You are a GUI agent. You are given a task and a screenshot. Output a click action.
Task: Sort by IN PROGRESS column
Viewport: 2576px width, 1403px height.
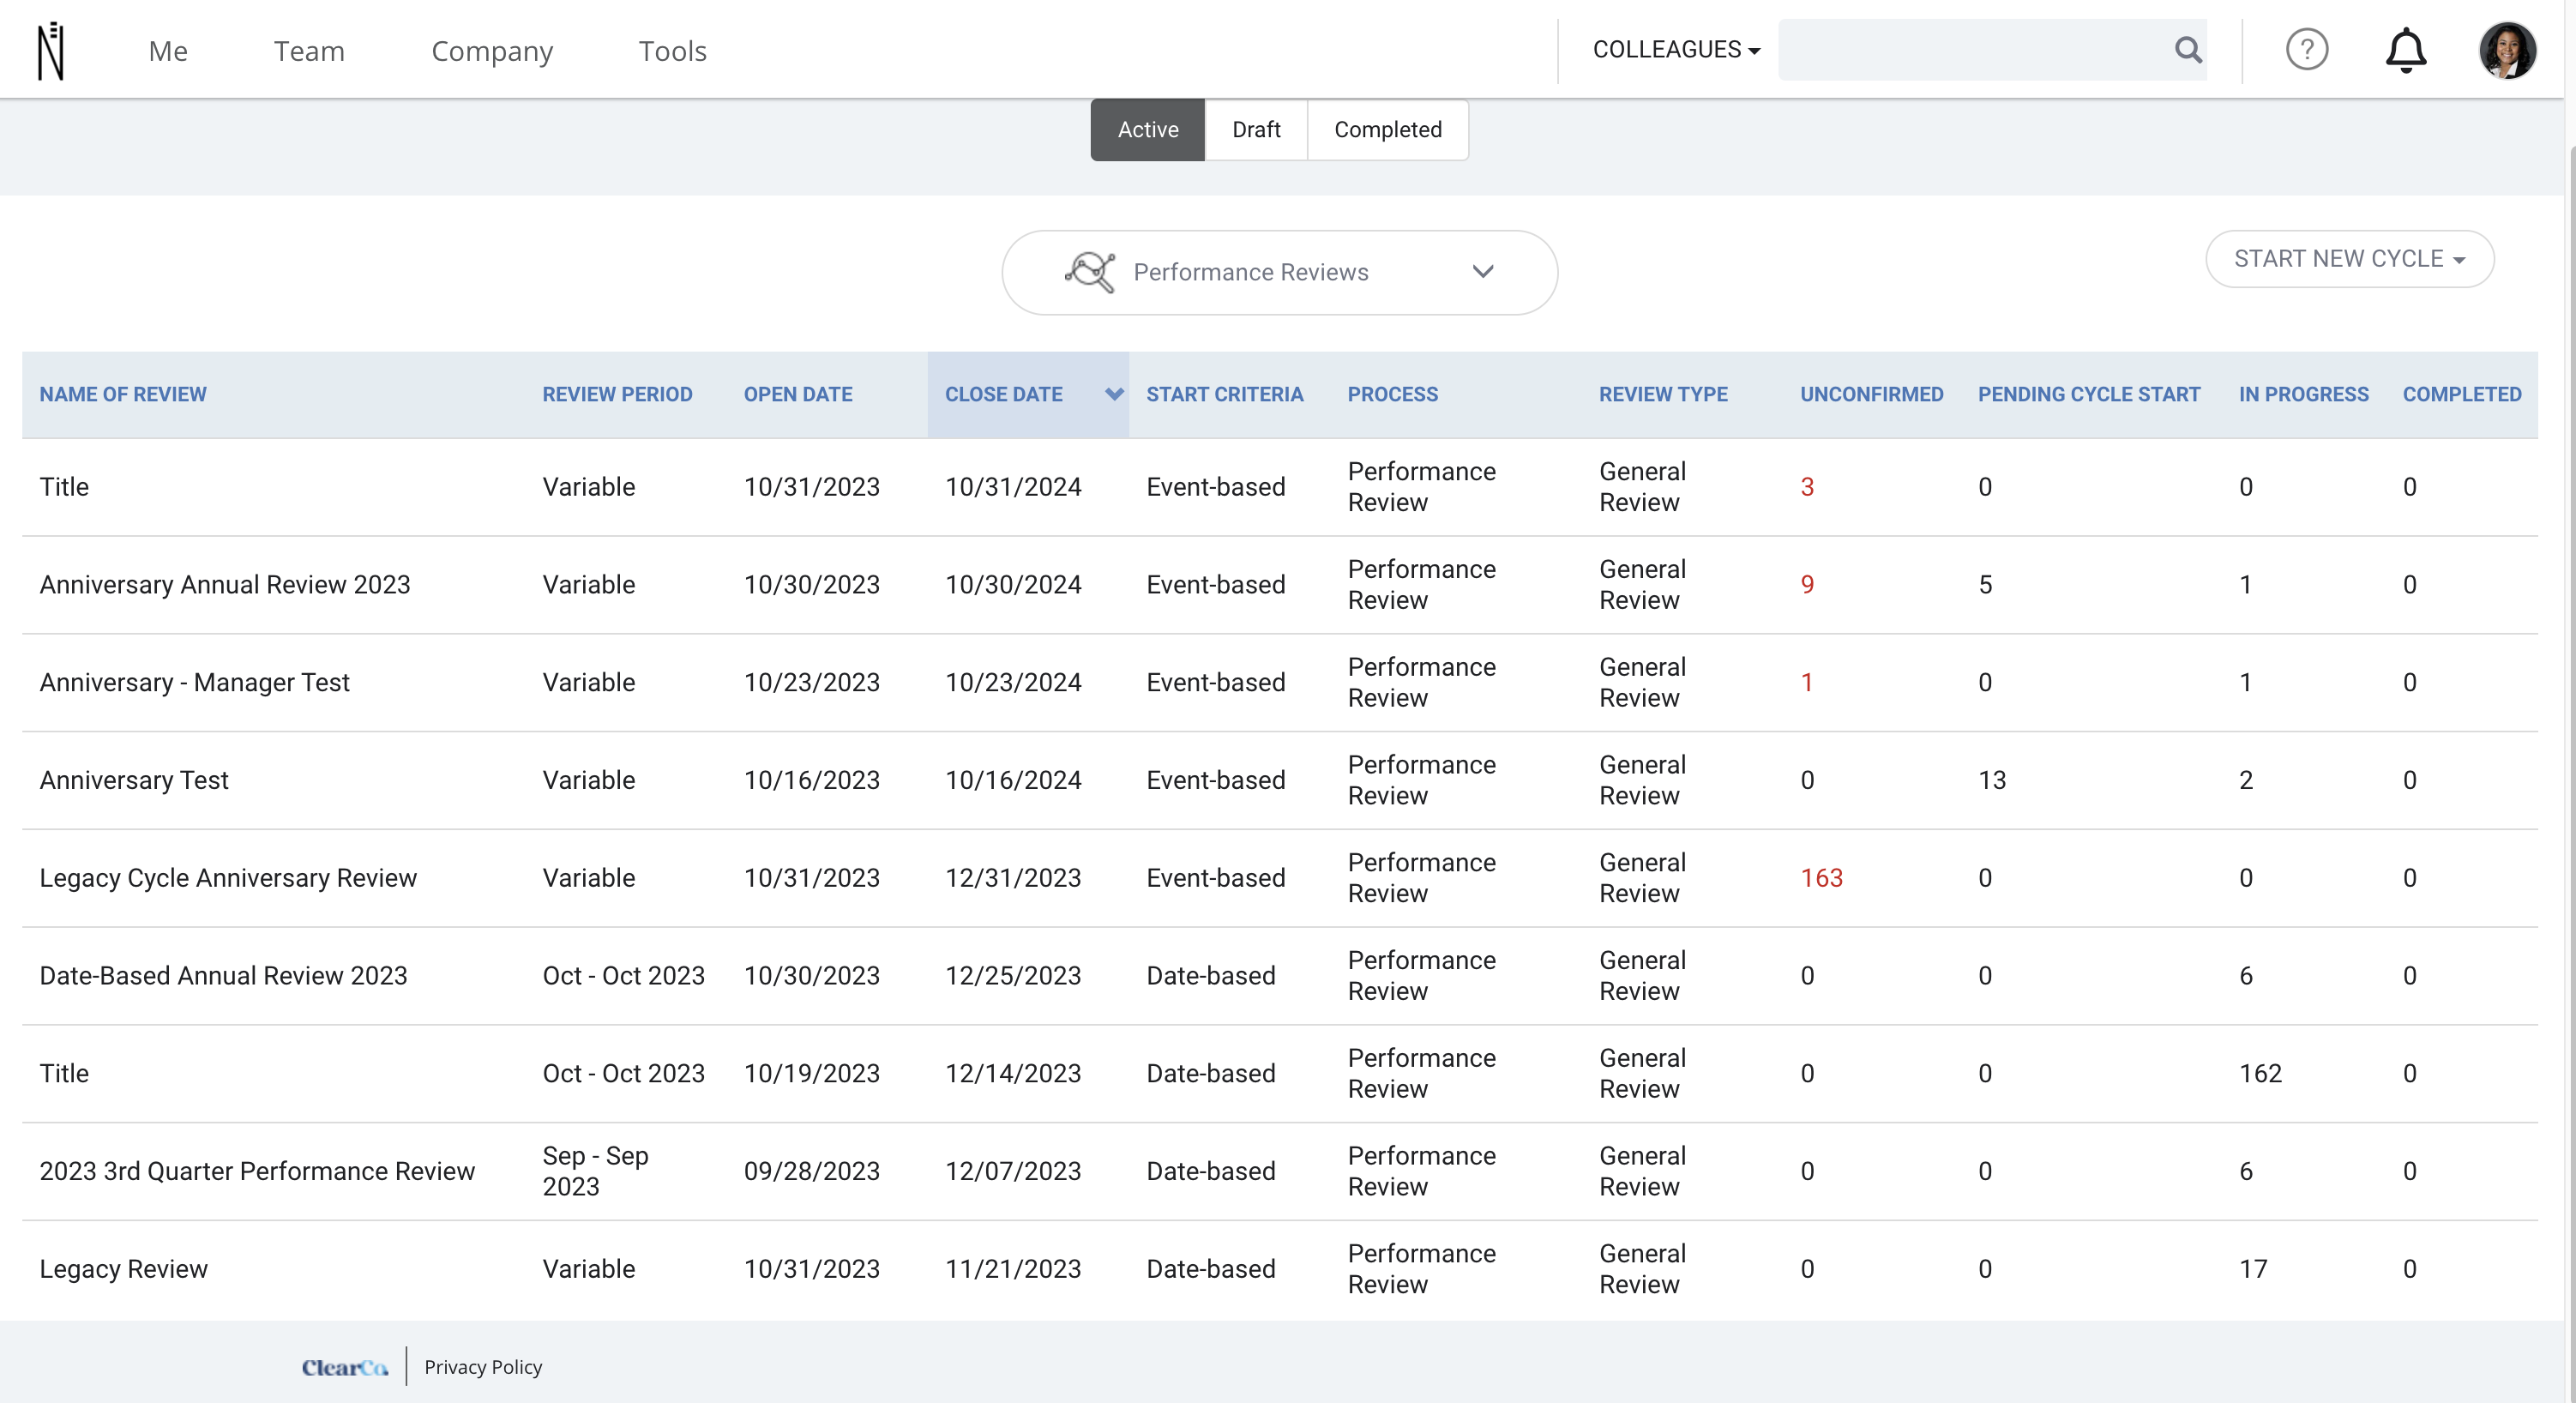[x=2303, y=394]
